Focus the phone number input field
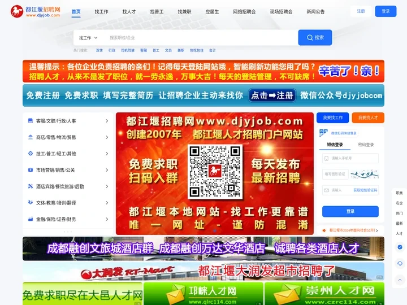407x305 pixels. click(350, 158)
